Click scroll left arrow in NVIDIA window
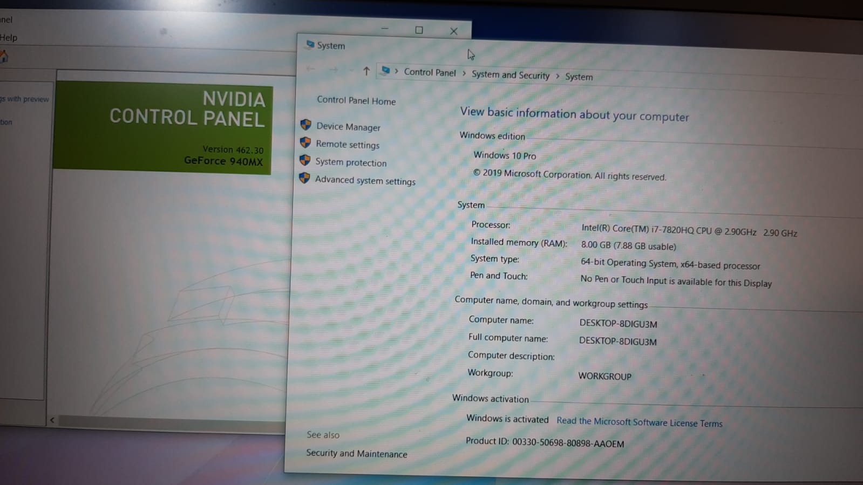The image size is (863, 485). click(52, 420)
